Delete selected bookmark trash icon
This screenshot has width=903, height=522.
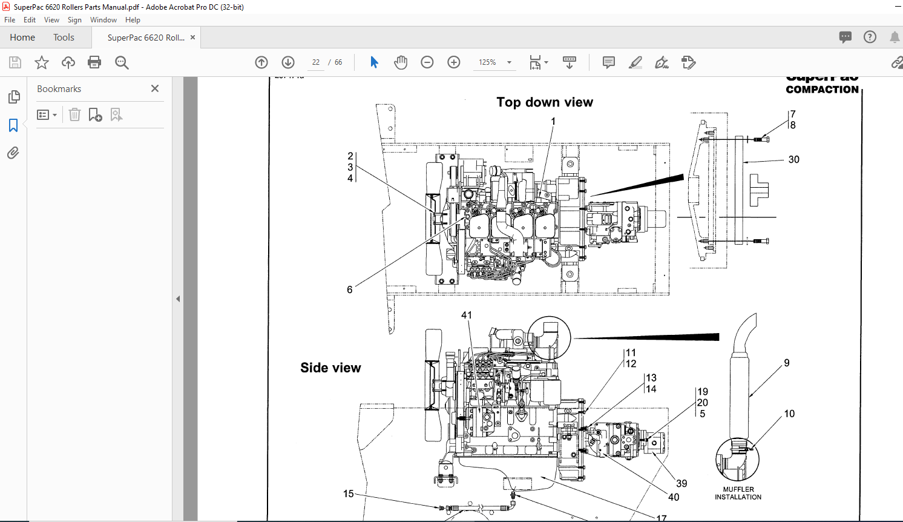74,114
